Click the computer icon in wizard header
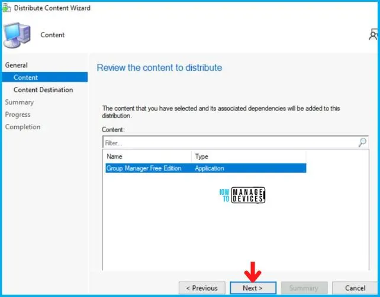This screenshot has height=297, width=380. click(17, 35)
